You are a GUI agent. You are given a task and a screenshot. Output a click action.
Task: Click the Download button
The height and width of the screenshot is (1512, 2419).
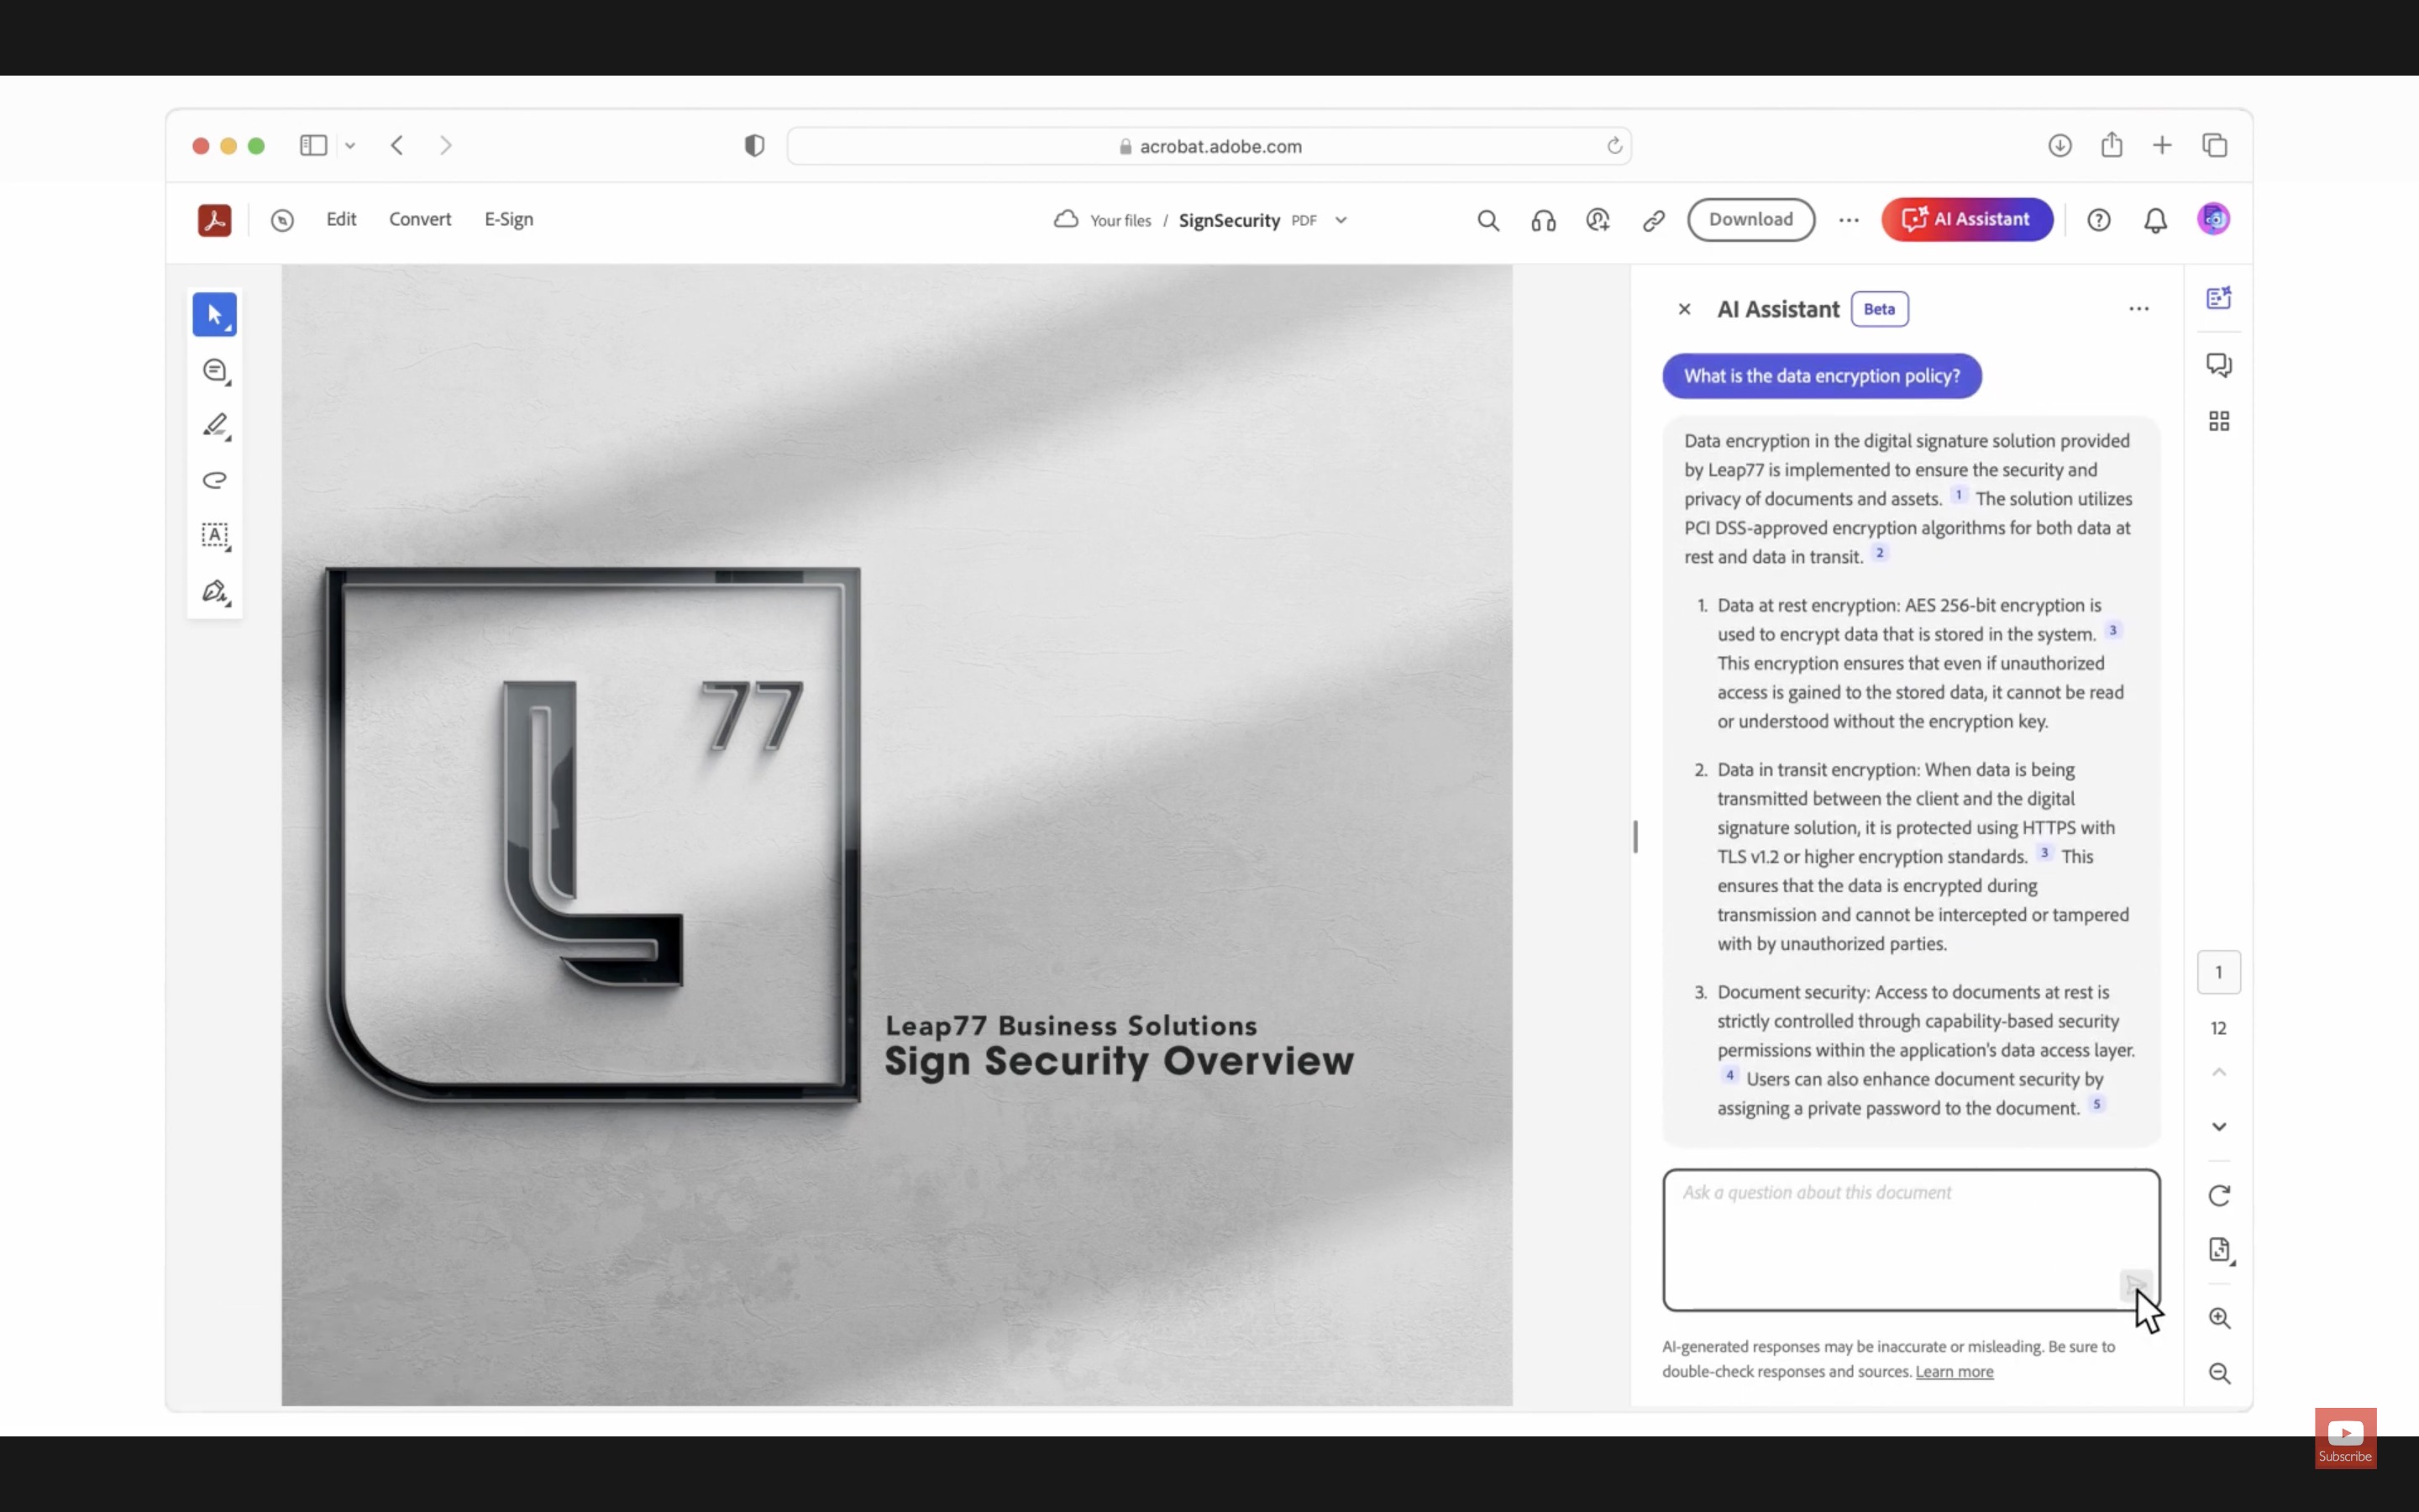(1750, 219)
